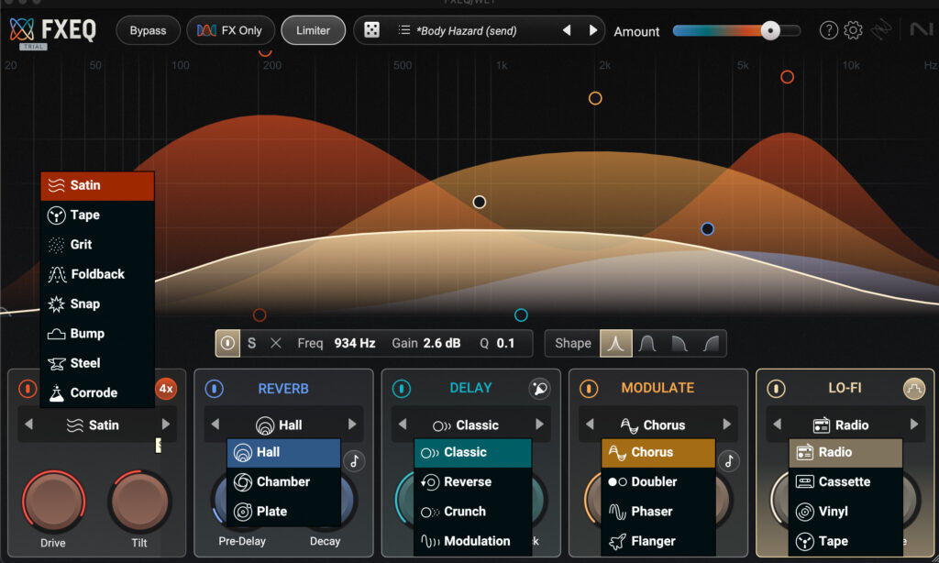This screenshot has width=939, height=563.
Task: Toggle the Modulate module power
Action: coord(589,389)
